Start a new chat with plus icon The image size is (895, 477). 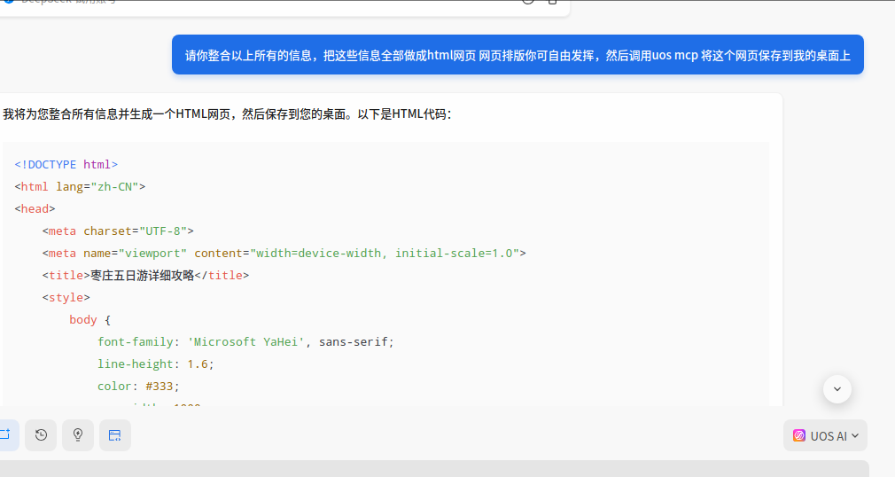5,435
